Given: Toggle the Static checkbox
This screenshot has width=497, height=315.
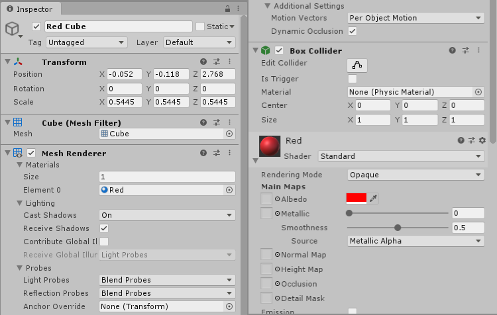Looking at the screenshot, I should [200, 26].
